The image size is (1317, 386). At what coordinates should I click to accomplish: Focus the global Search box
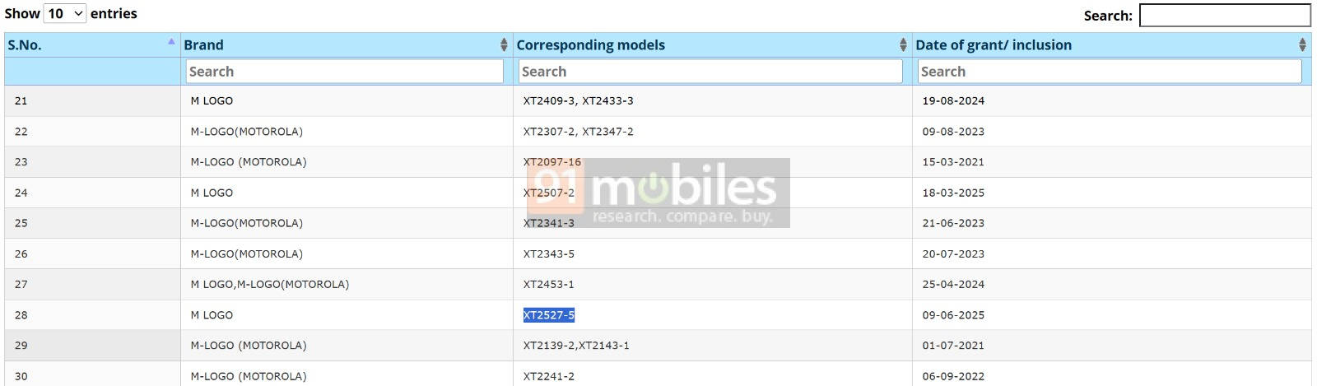click(1225, 15)
